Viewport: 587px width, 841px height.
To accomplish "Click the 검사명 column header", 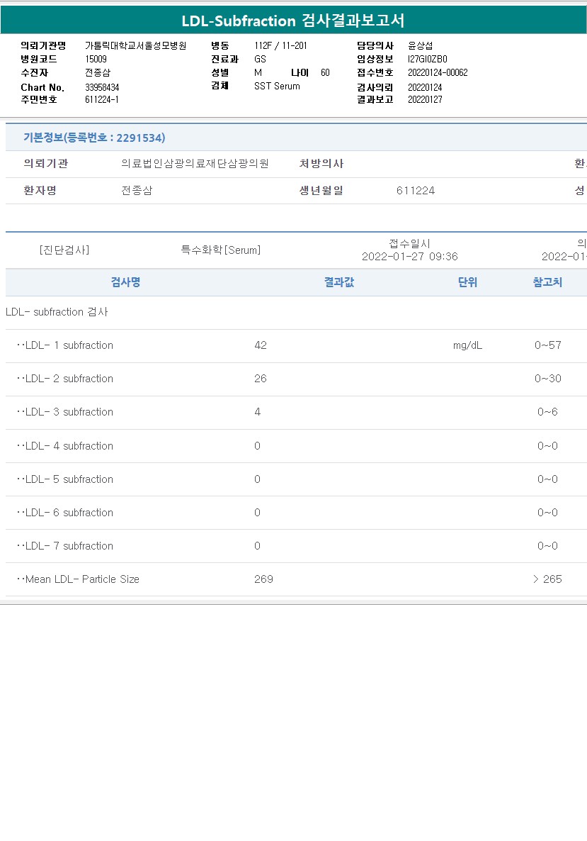I will tap(125, 282).
